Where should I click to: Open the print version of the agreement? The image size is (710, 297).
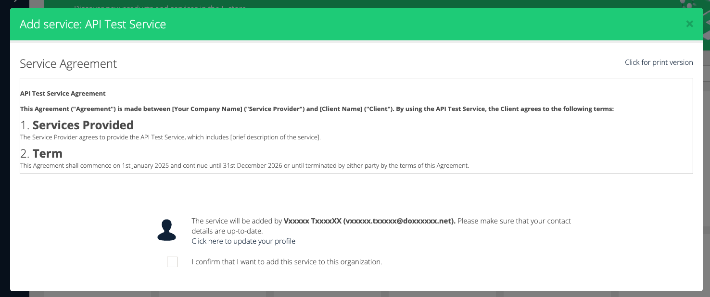[x=659, y=62]
